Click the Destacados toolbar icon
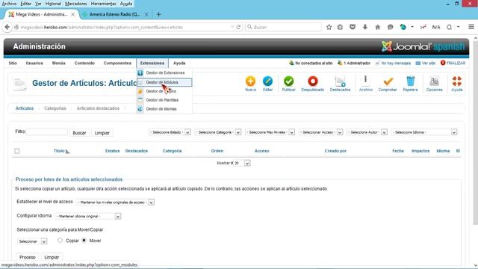Image resolution: width=478 pixels, height=269 pixels. [340, 81]
